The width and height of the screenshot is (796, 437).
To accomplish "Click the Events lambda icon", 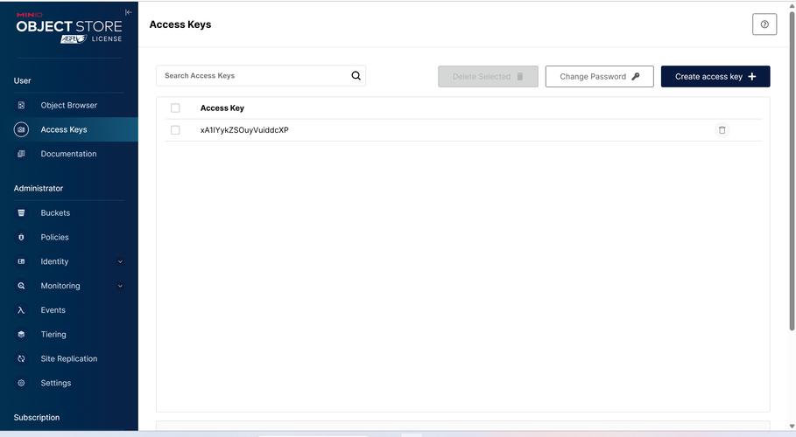I will tap(22, 310).
